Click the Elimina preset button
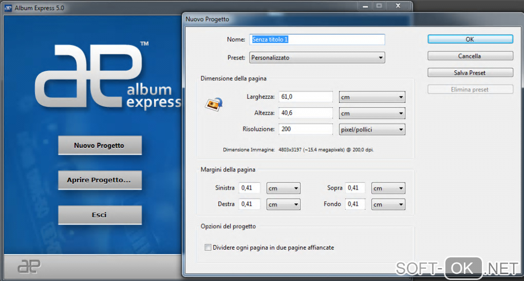 (470, 89)
